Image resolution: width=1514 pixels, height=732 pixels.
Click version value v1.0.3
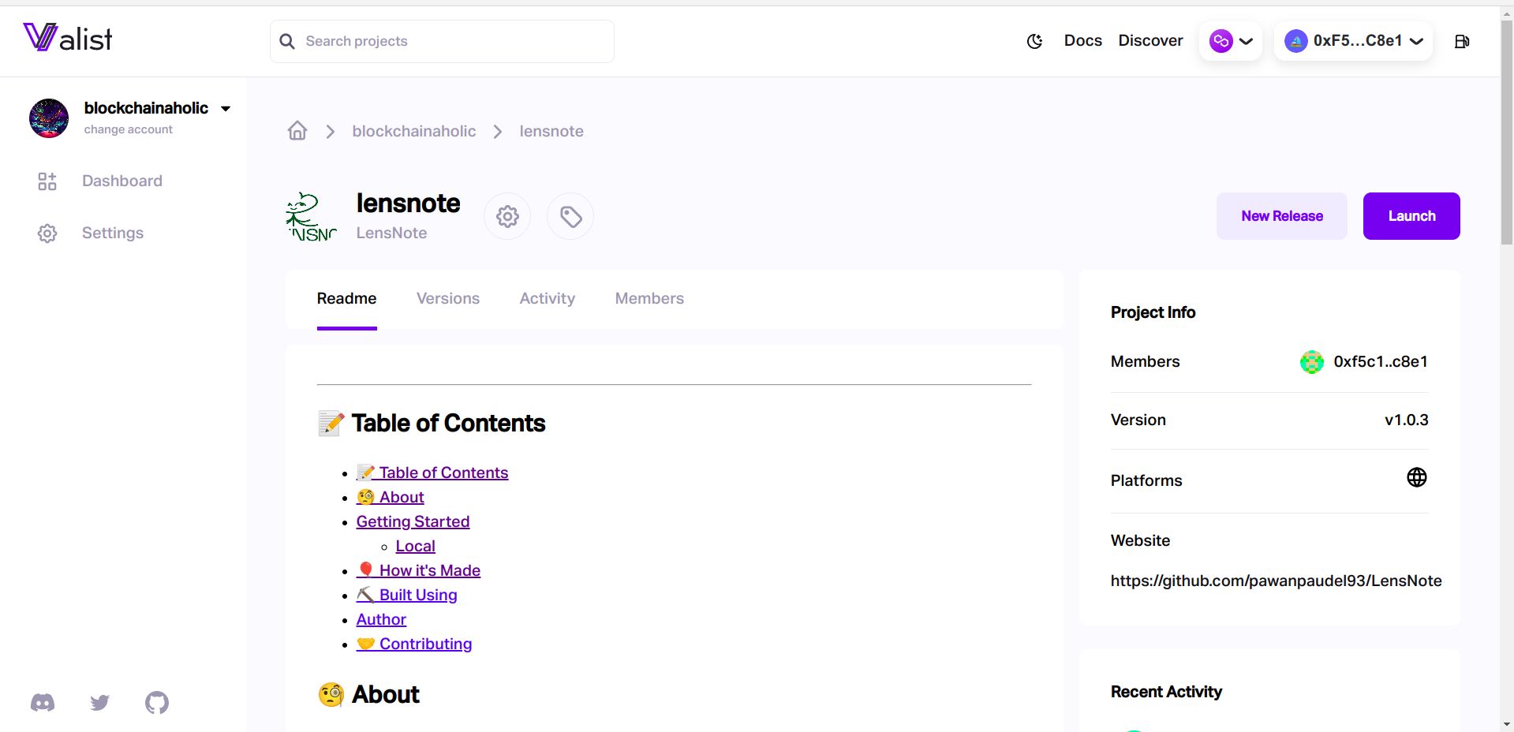(1406, 420)
